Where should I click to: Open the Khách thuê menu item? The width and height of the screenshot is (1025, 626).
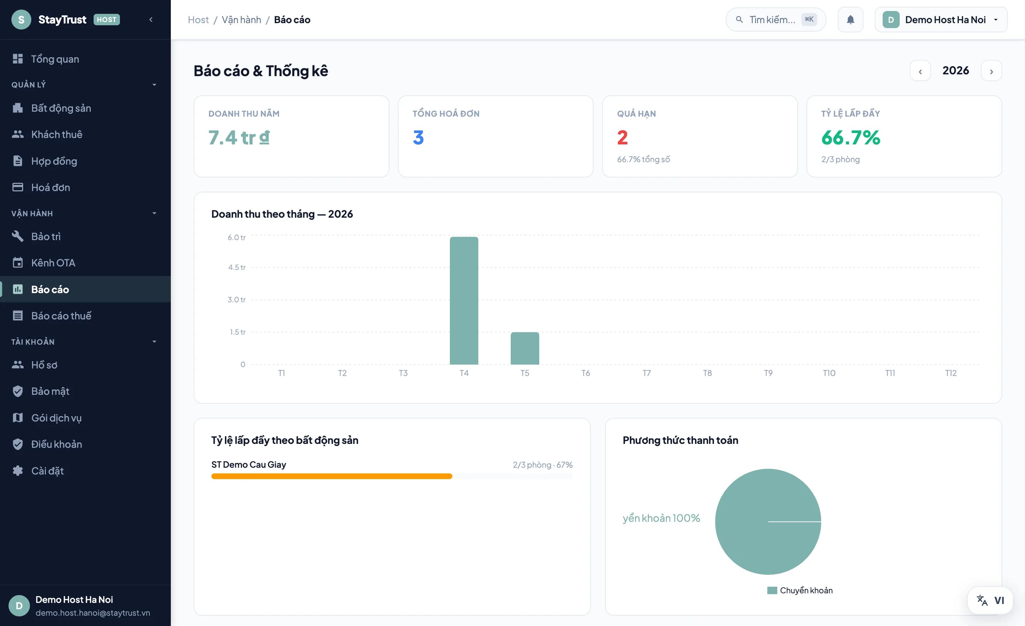pos(85,134)
